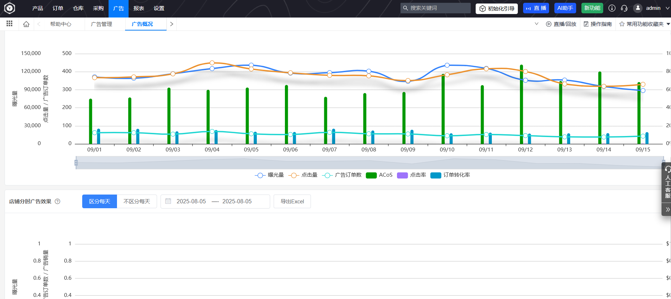Click the start date 2025-08-05 field

[191, 202]
